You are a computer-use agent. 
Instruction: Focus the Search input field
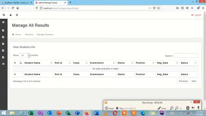186,55
